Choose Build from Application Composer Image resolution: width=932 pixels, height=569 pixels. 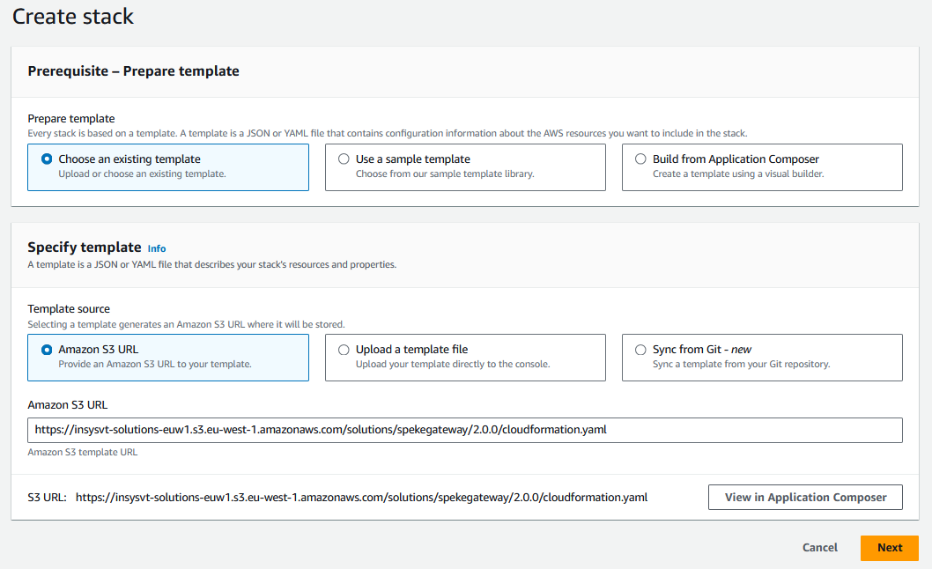[x=641, y=159]
